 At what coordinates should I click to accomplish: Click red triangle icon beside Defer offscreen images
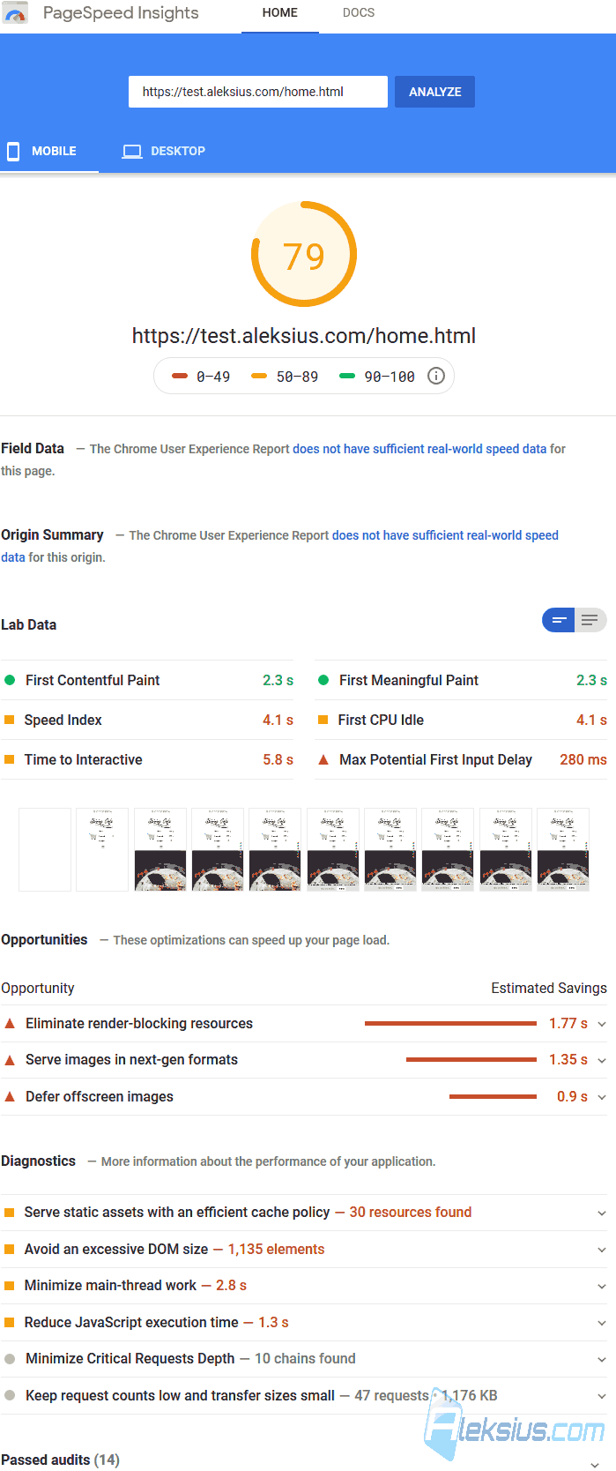10,1096
